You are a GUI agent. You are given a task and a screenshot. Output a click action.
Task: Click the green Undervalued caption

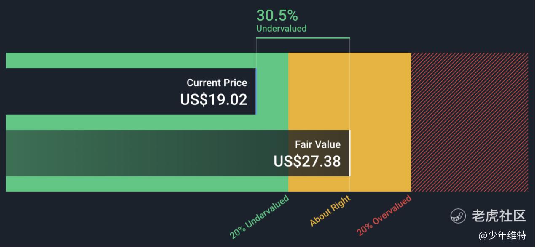pyautogui.click(x=281, y=29)
